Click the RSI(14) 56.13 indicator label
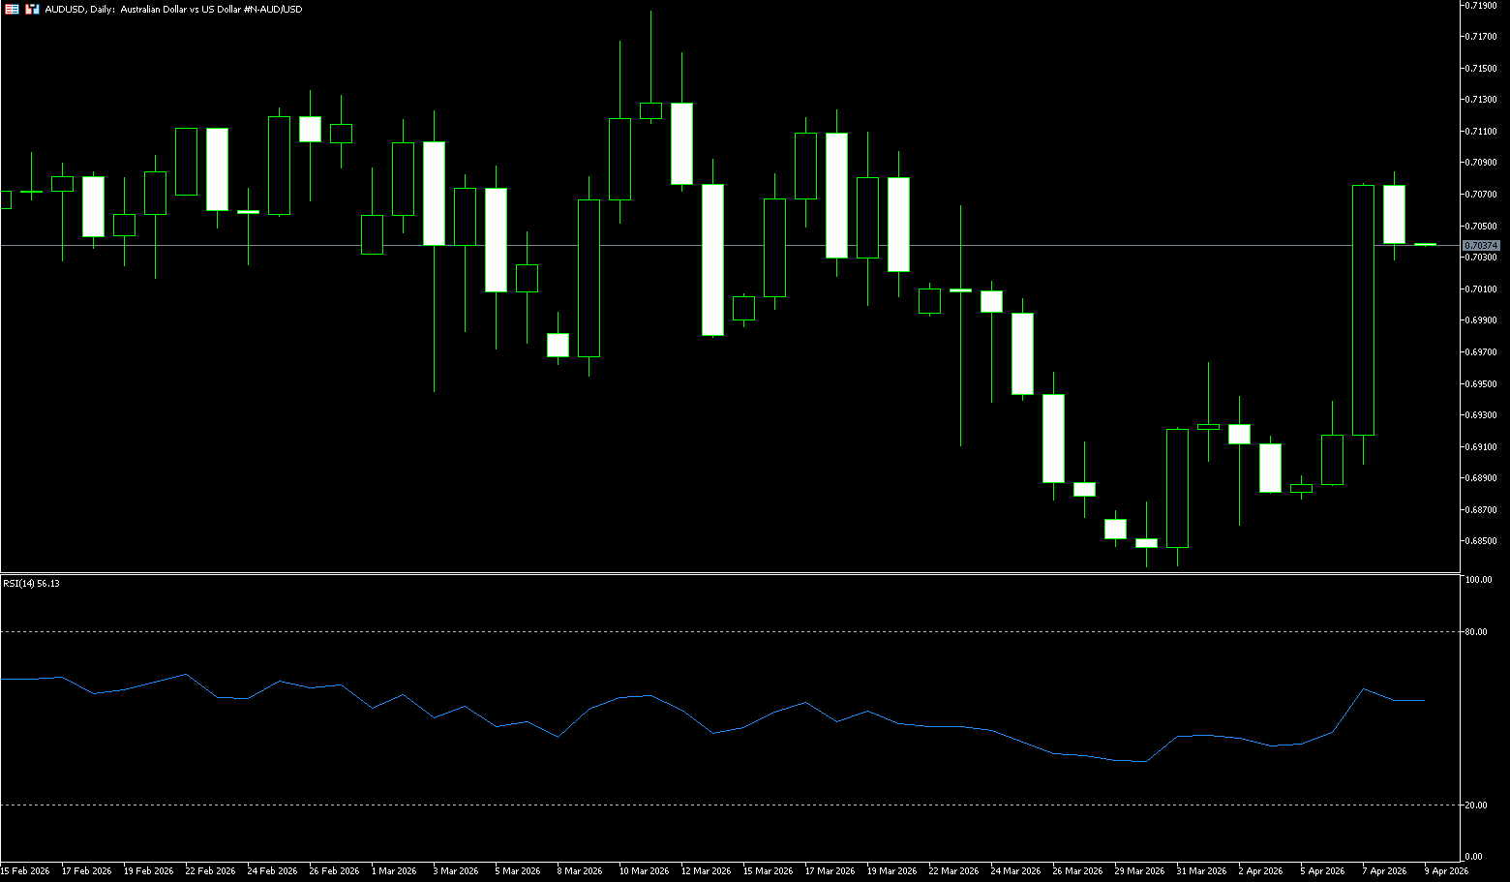This screenshot has width=1510, height=882. [31, 584]
